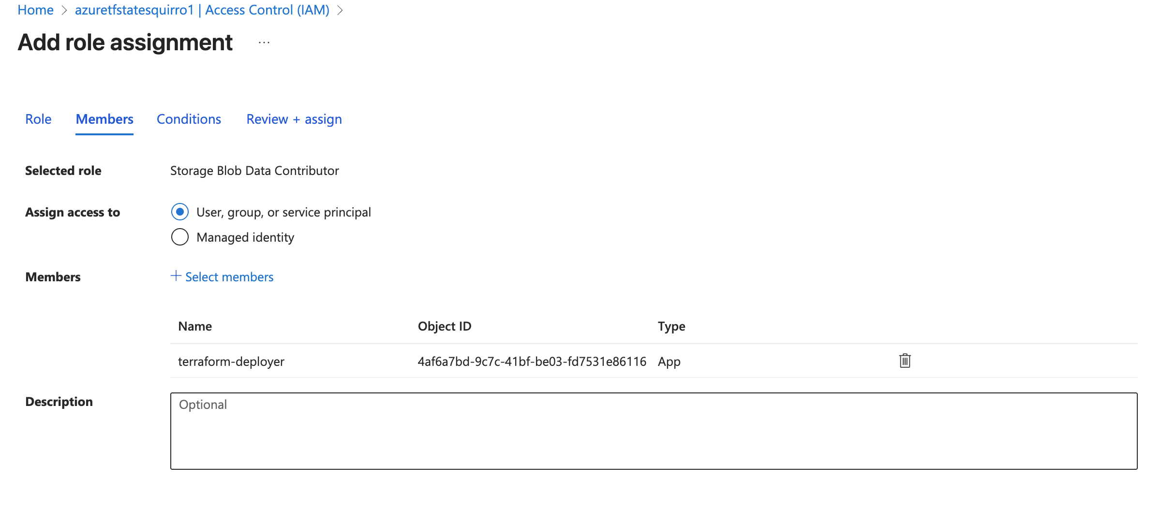Open the ellipsis more options menu
Viewport: 1161px width, 521px height.
[x=264, y=43]
